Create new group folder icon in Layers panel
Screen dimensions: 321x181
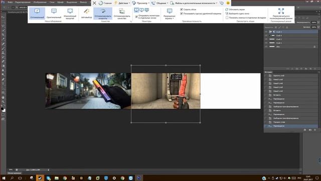point(306,69)
